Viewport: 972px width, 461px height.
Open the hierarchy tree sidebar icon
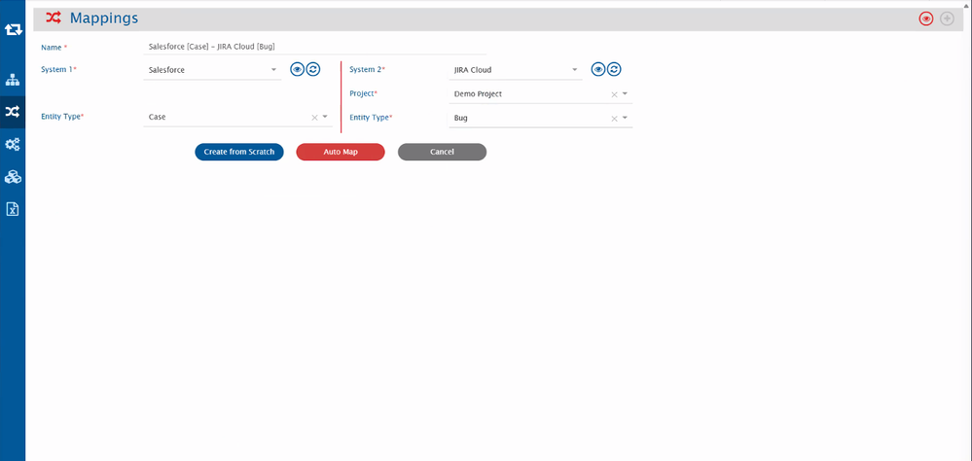(x=13, y=80)
